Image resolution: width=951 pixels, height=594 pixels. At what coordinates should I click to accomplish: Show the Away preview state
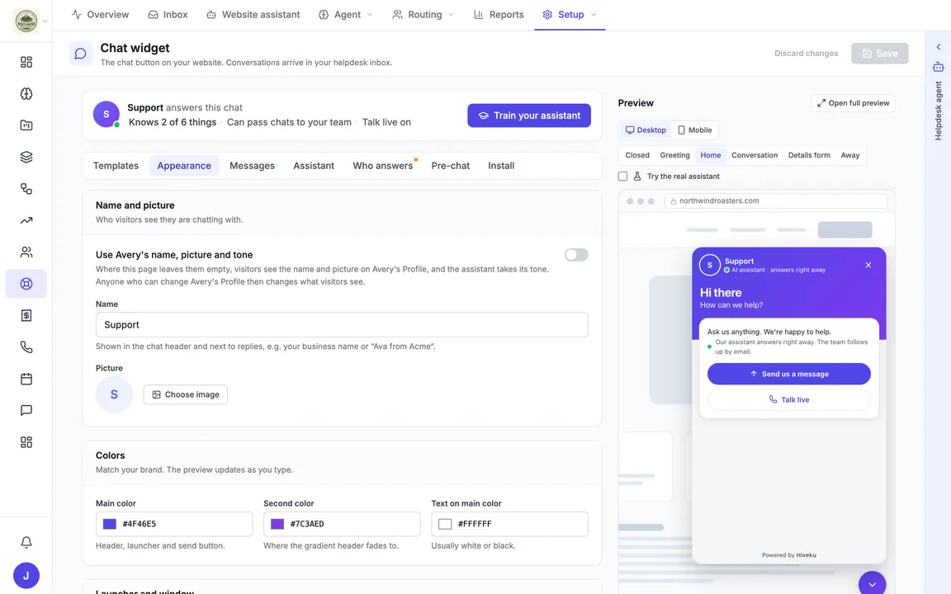[x=849, y=155]
